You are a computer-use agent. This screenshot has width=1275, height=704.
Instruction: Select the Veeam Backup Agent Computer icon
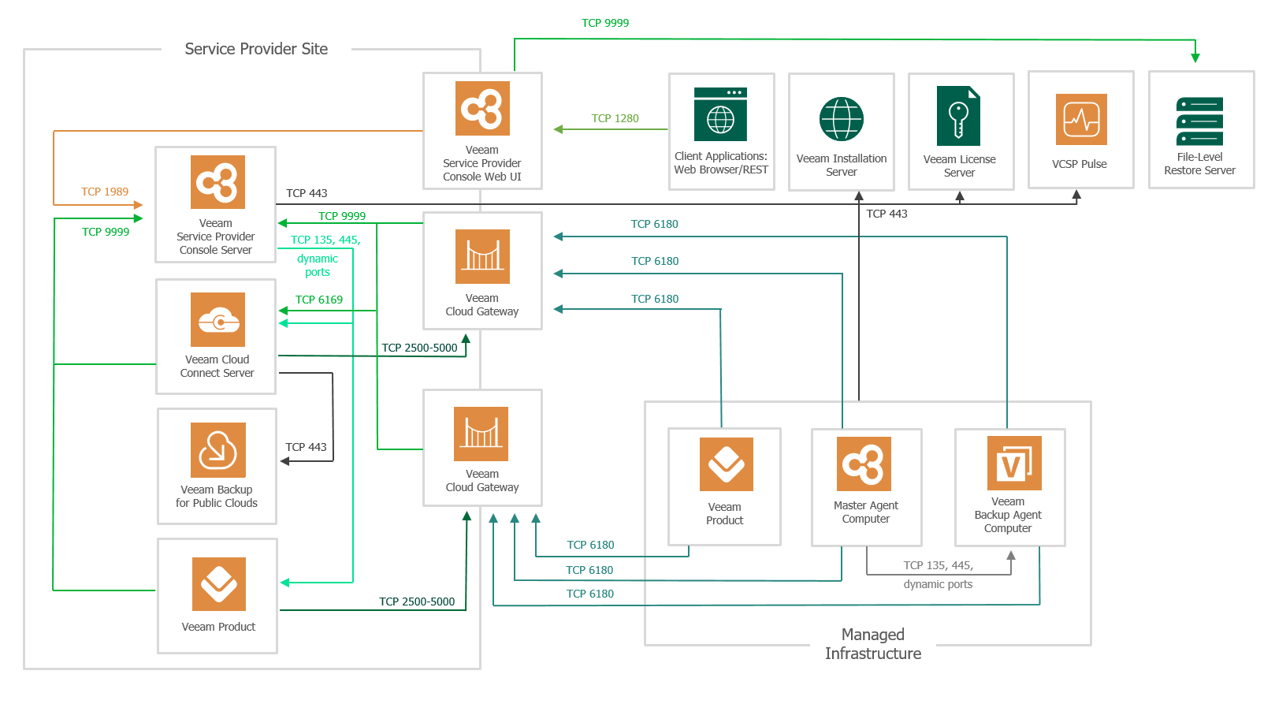pos(1015,463)
